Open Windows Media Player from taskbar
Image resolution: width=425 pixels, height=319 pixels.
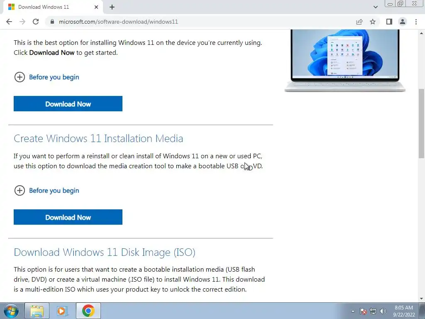(62, 311)
